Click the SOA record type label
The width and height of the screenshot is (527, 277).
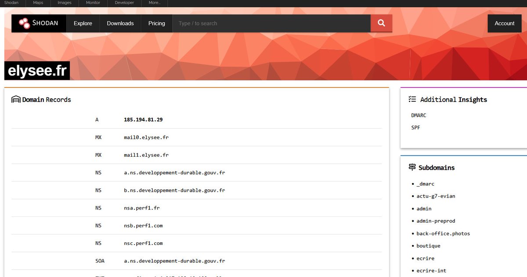[100, 261]
